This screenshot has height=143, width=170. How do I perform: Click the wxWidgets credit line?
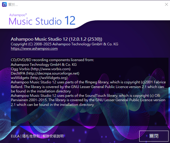click(x=39, y=78)
